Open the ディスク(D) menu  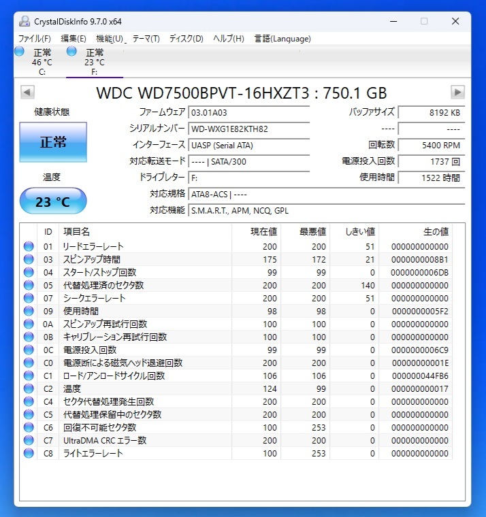(x=186, y=39)
